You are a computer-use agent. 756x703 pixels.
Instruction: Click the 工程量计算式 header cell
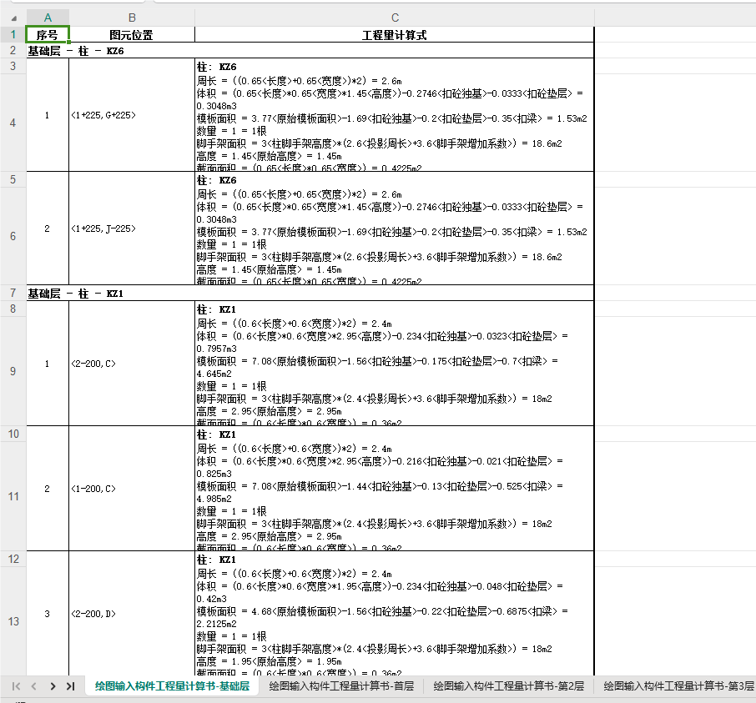click(x=395, y=35)
